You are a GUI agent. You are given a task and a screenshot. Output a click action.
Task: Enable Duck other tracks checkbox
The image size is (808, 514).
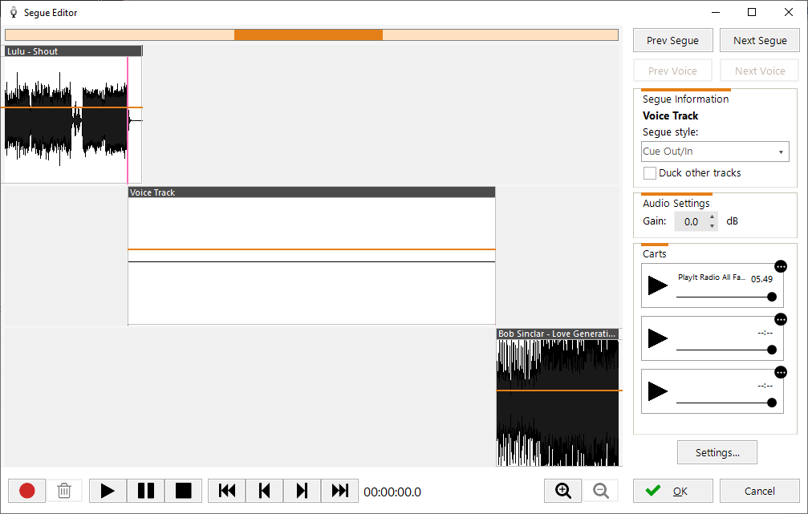coord(650,173)
